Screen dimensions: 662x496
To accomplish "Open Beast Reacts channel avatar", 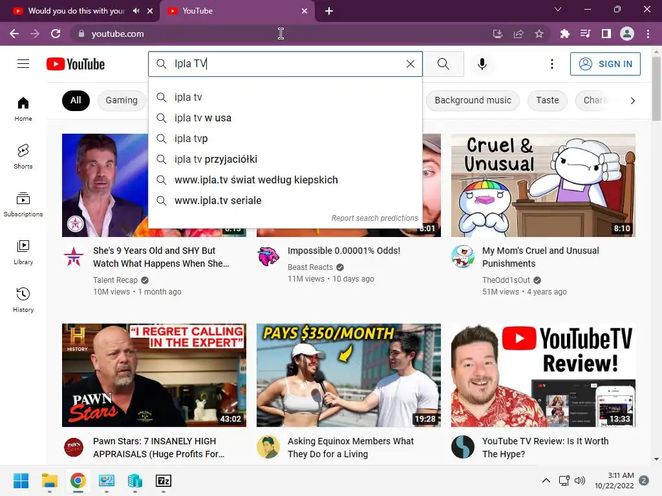I will 268,256.
